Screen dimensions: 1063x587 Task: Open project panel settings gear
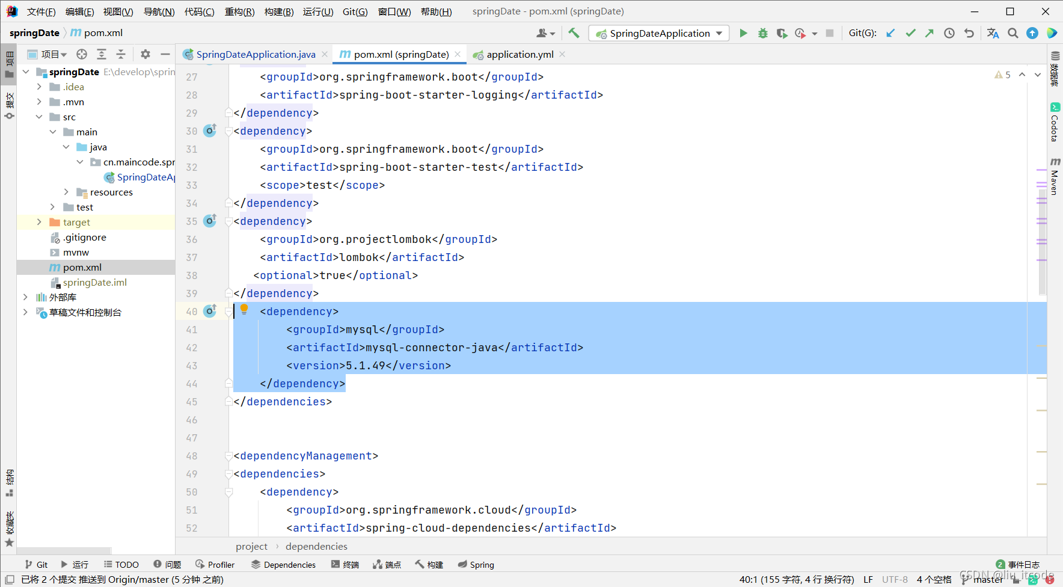[x=146, y=54]
